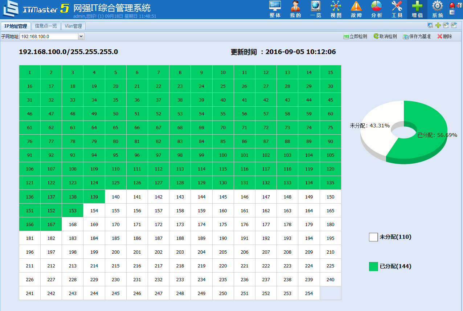
Task: Select IP address cell 75
Action: [x=331, y=127]
